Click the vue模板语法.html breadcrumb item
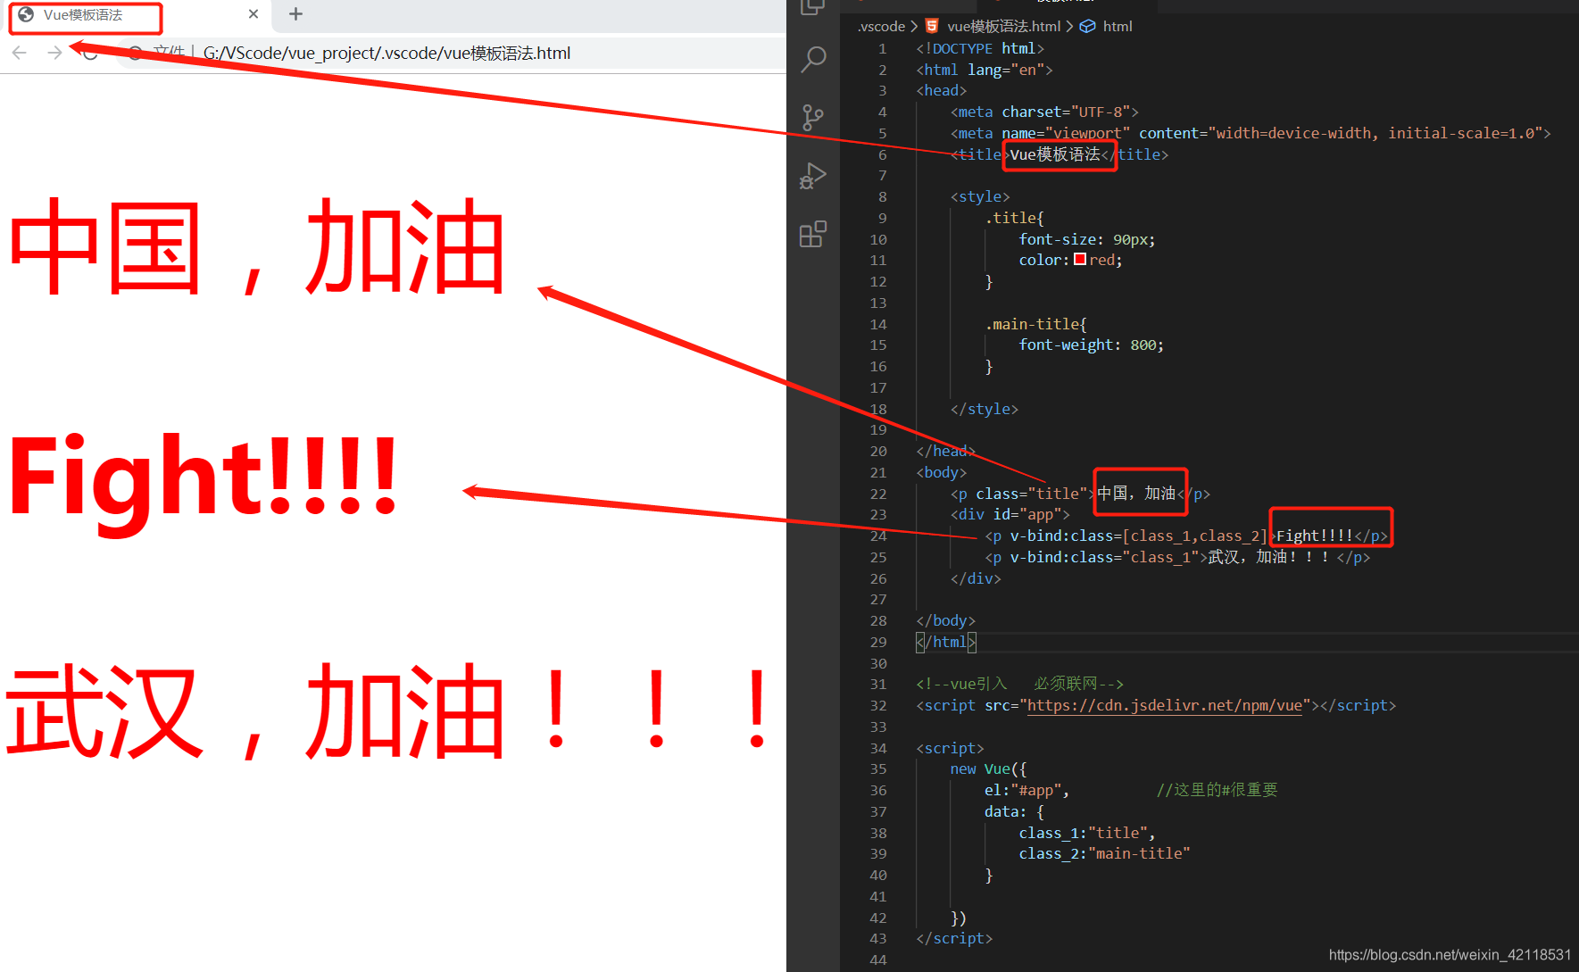Screen dimensions: 1579x972 tap(1003, 27)
